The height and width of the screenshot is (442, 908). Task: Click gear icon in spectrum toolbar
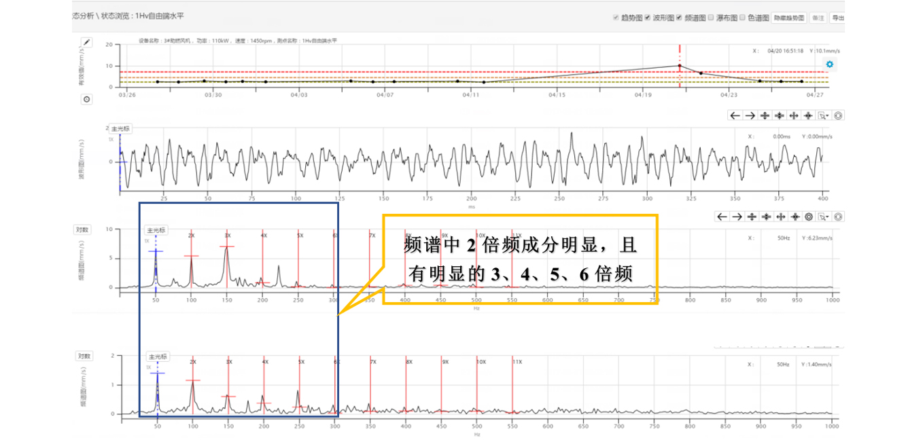coord(809,217)
